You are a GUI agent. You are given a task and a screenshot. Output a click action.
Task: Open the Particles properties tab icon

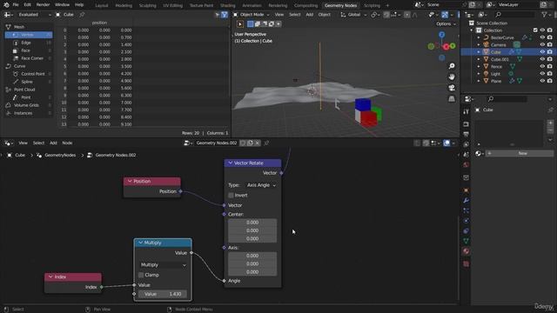(x=466, y=210)
